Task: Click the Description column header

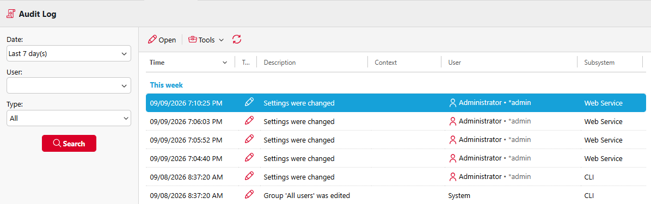Action: click(279, 63)
